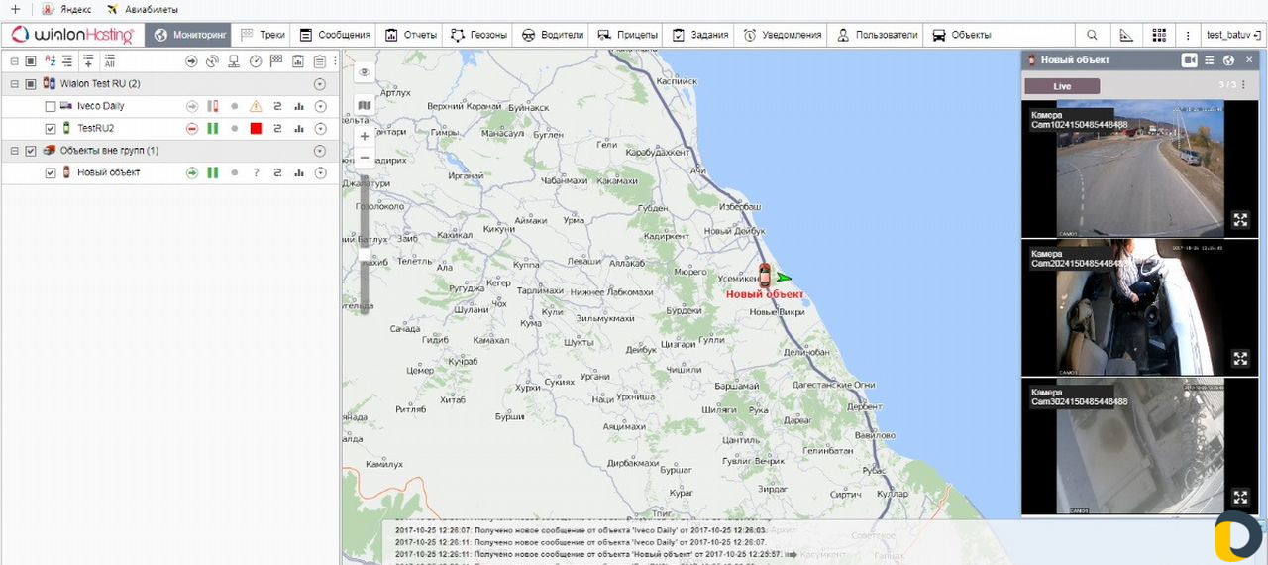Open monitoring column options vertical dots
The image size is (1268, 565).
[x=334, y=61]
